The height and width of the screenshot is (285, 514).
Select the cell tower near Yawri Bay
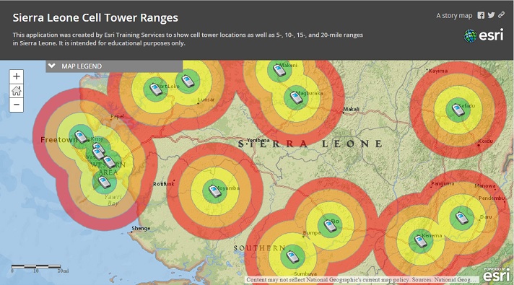click(x=104, y=182)
